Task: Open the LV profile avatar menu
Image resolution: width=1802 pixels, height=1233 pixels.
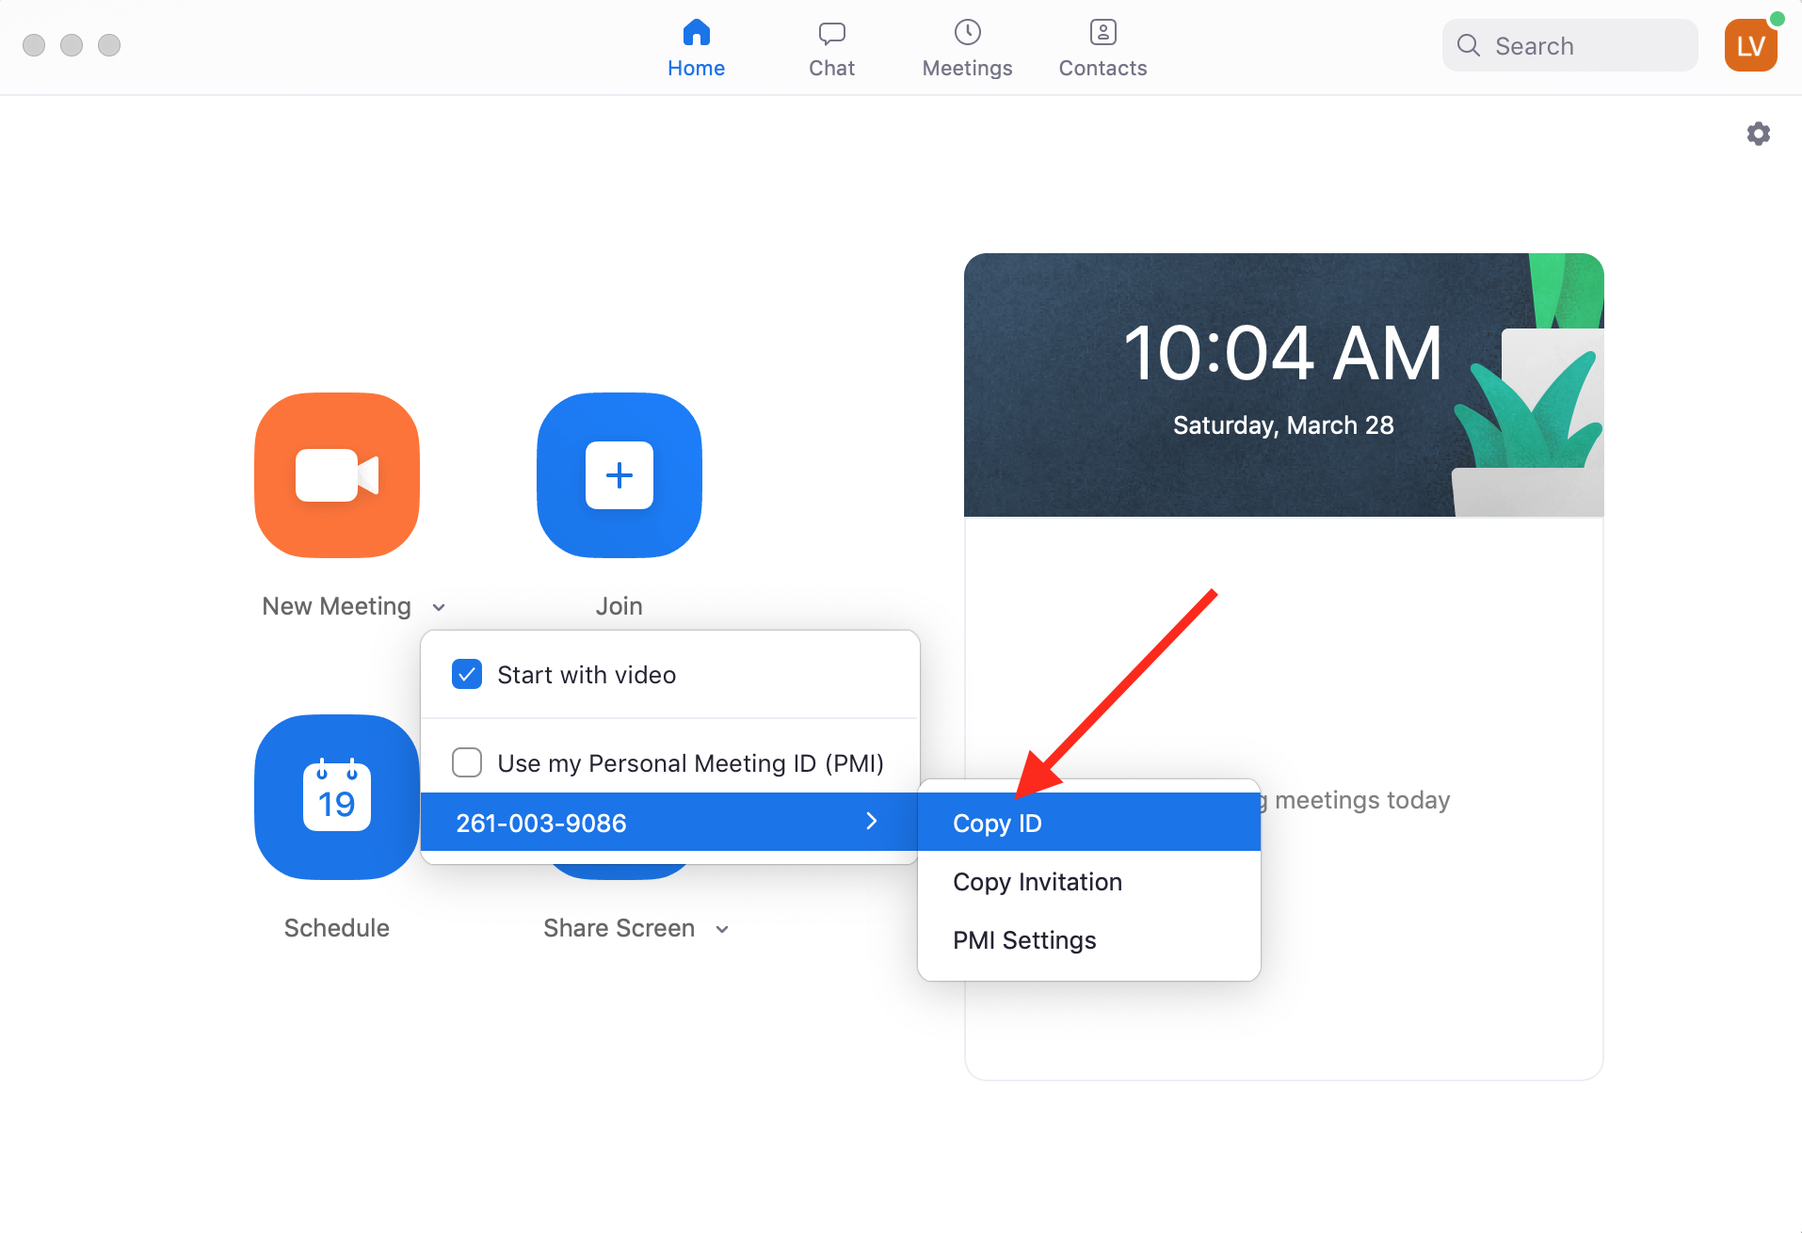Action: point(1750,45)
